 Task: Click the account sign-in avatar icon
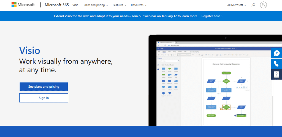tap(263, 5)
